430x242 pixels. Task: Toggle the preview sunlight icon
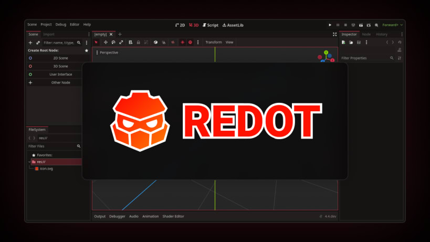[x=182, y=42]
